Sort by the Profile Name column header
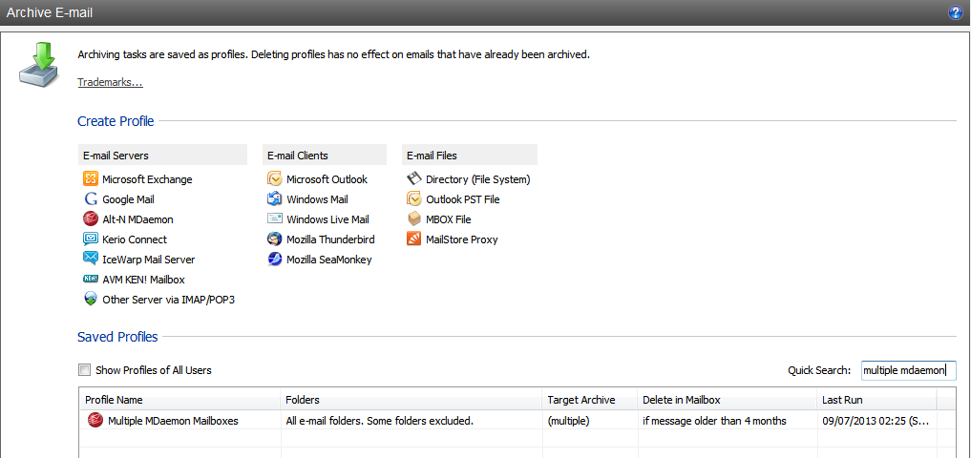Viewport: 971px width, 458px height. 179,400
